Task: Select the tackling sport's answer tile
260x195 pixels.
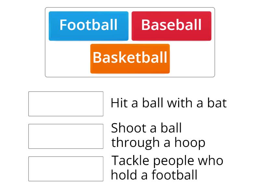Action: tap(88, 26)
